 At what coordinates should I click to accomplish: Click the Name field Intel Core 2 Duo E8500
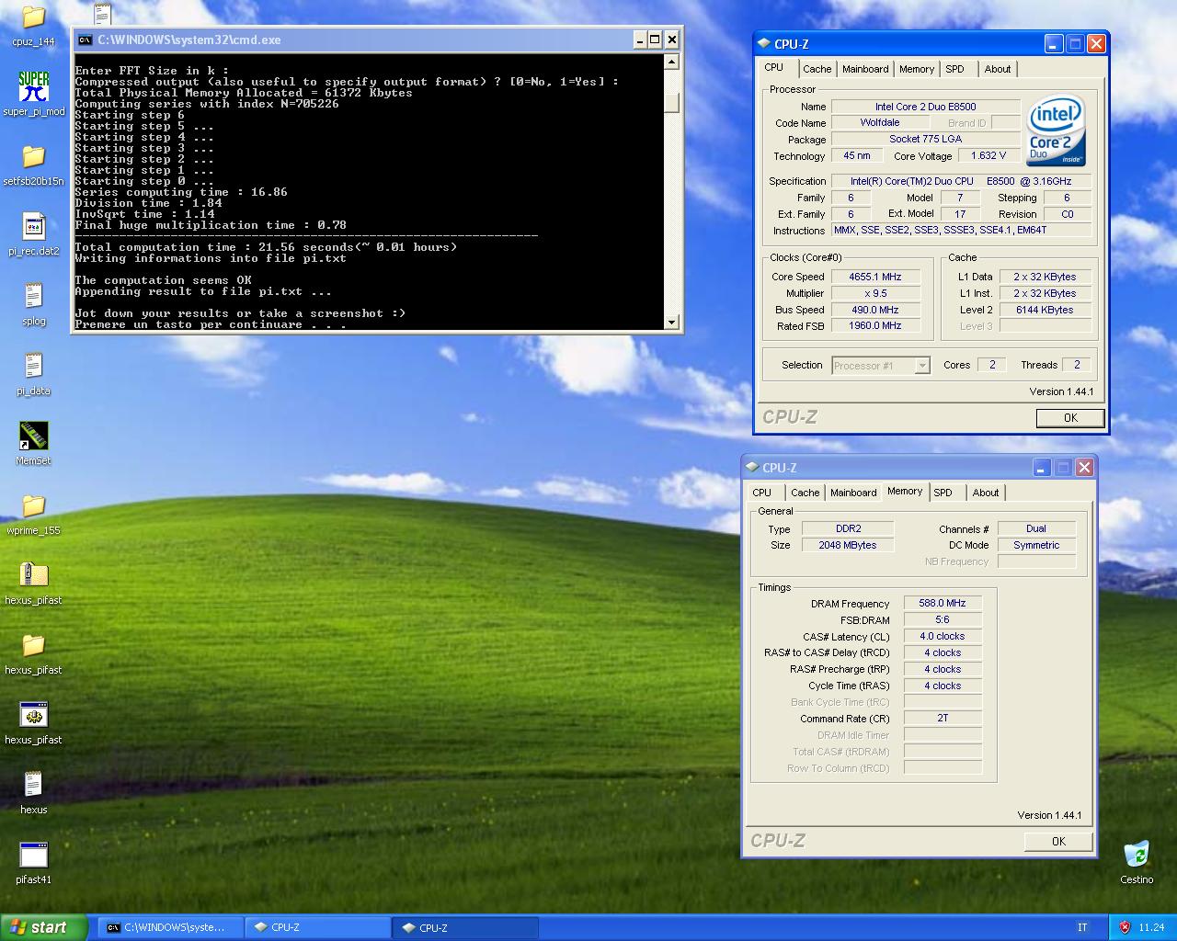926,107
